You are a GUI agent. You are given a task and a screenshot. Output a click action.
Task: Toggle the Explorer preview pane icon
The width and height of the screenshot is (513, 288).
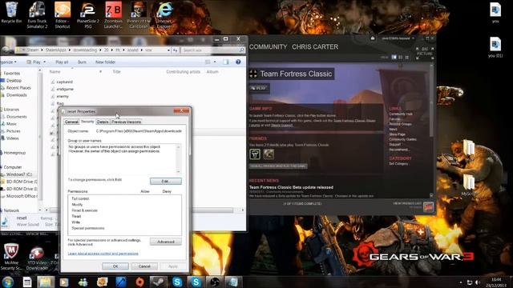tap(226, 62)
